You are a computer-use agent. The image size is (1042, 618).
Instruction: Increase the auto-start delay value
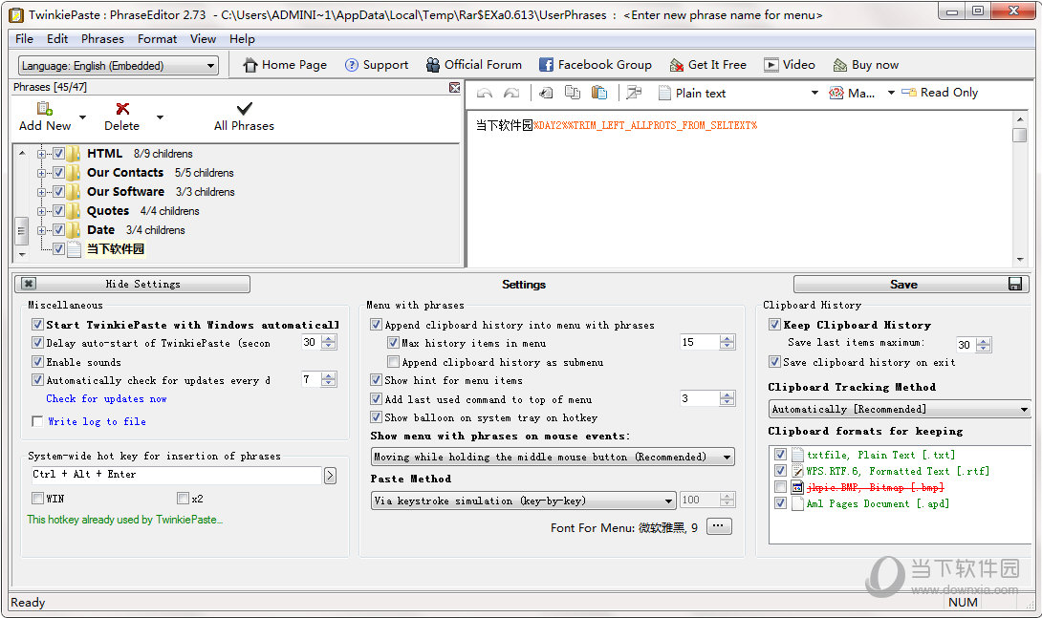pos(329,339)
